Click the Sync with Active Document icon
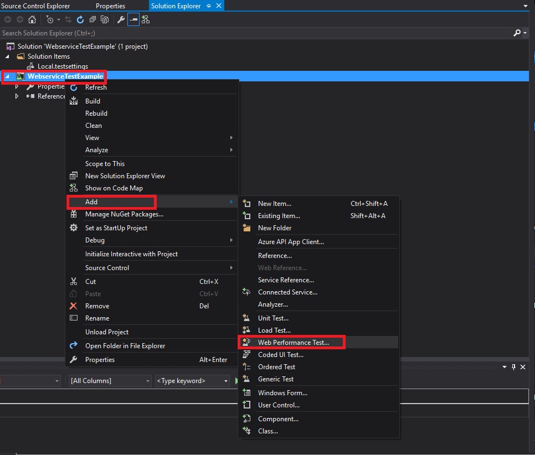This screenshot has width=535, height=455. click(68, 19)
